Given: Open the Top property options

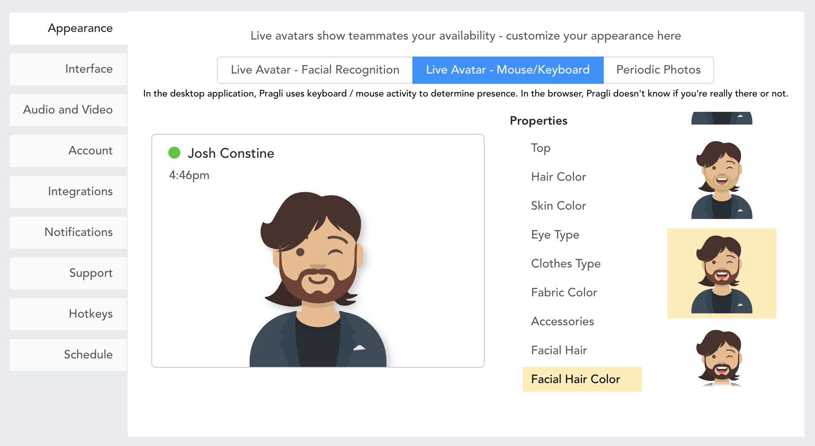Looking at the screenshot, I should [541, 148].
